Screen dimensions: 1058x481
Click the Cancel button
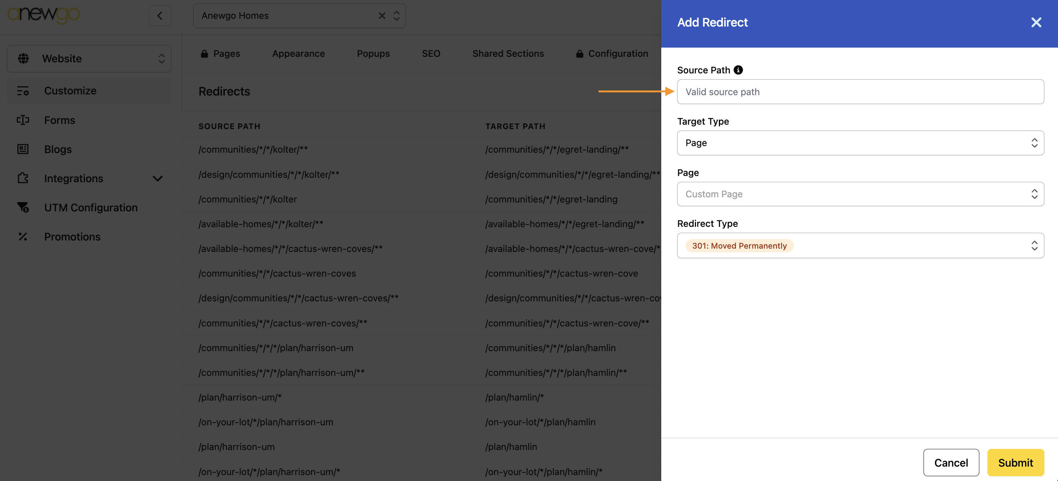(x=951, y=463)
